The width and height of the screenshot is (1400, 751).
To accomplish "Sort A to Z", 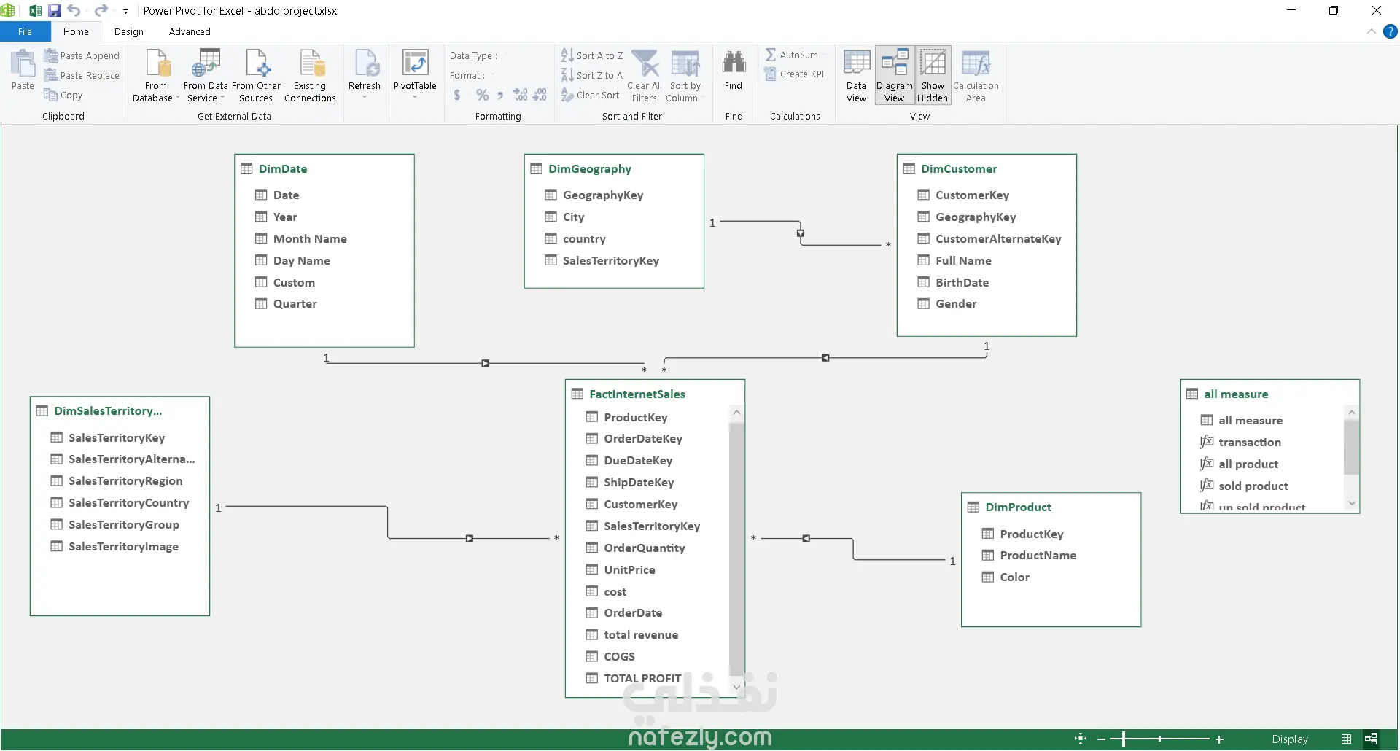I will [592, 55].
